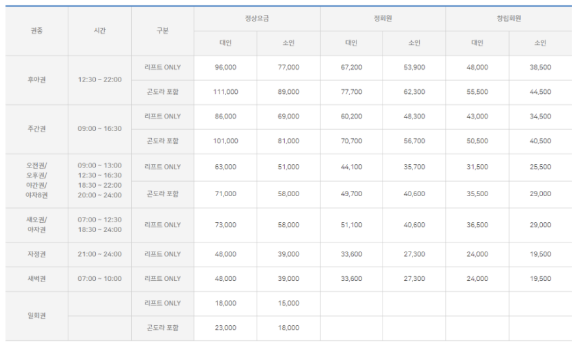The width and height of the screenshot is (578, 348).
Task: Click 곤도라 포함 in the 주간권 row
Action: coord(162,141)
